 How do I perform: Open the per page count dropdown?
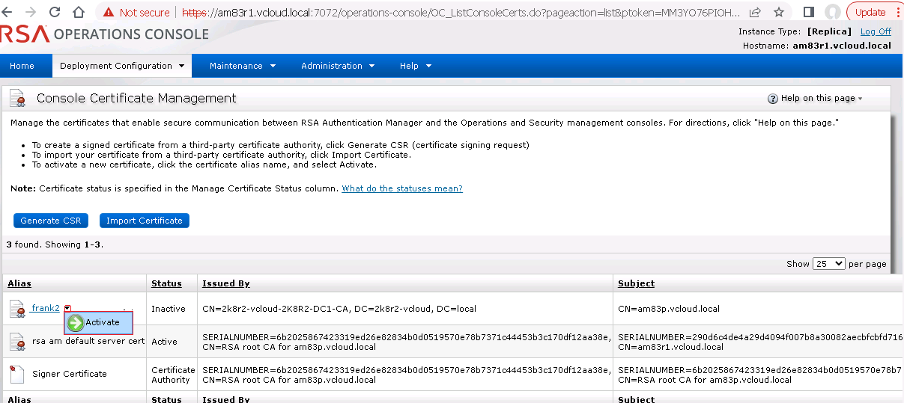[x=828, y=264]
